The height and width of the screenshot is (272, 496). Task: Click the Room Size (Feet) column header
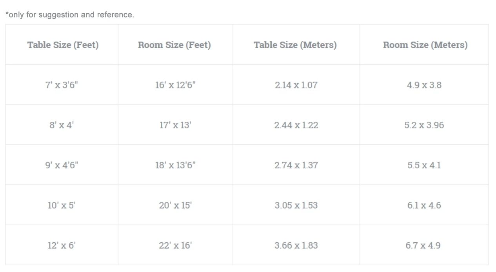[174, 45]
